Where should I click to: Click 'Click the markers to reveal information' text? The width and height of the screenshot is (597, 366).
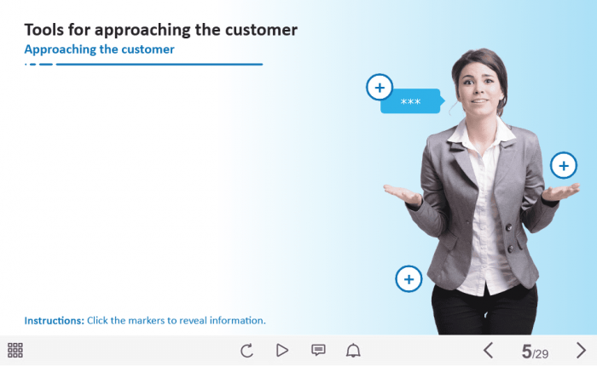(176, 321)
